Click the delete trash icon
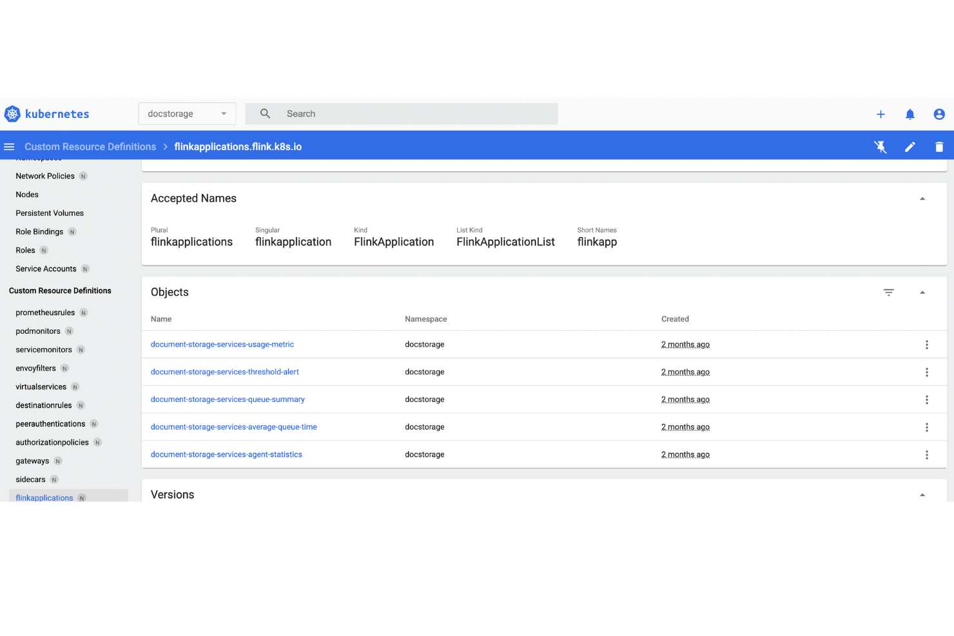Screen dimensions: 954x636 [939, 147]
